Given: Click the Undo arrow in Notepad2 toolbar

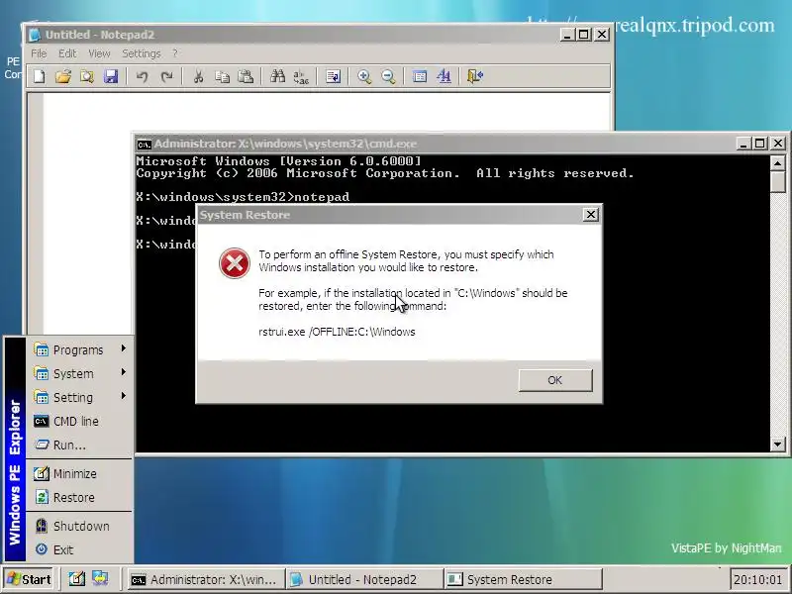Looking at the screenshot, I should (142, 76).
